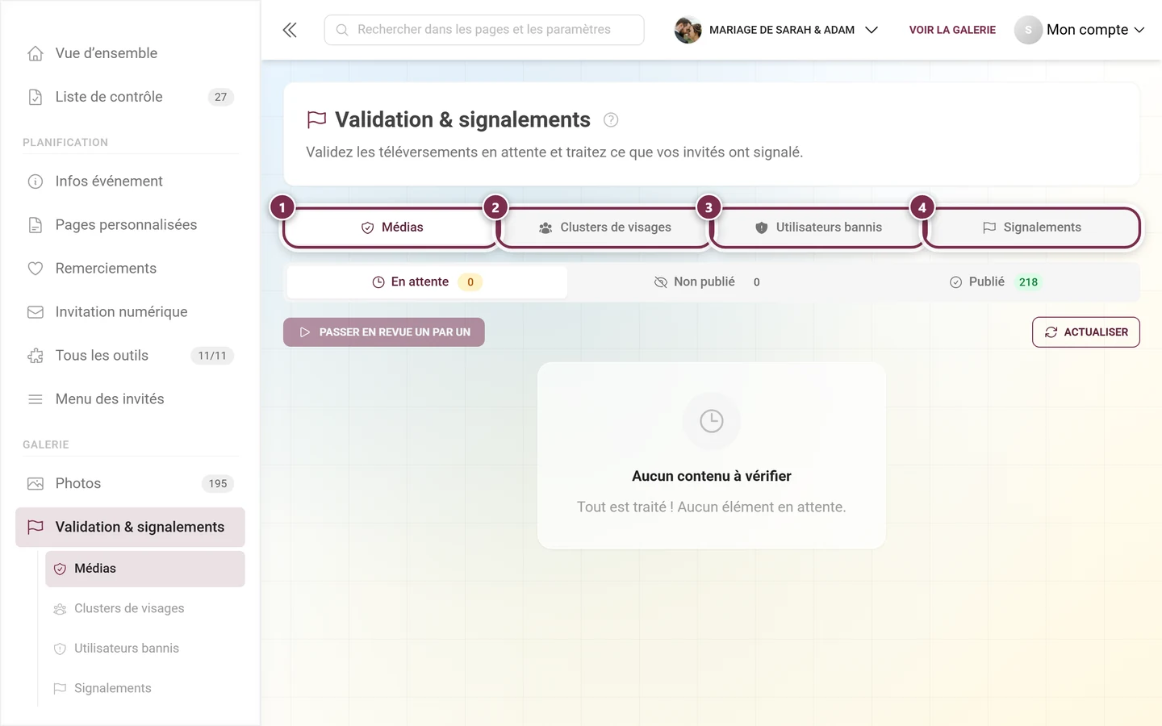Viewport: 1162px width, 726px height.
Task: Open Liste de contrôle in the sidebar
Action: coord(130,97)
